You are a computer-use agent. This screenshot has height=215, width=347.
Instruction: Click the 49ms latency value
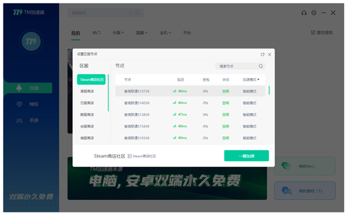point(182,138)
